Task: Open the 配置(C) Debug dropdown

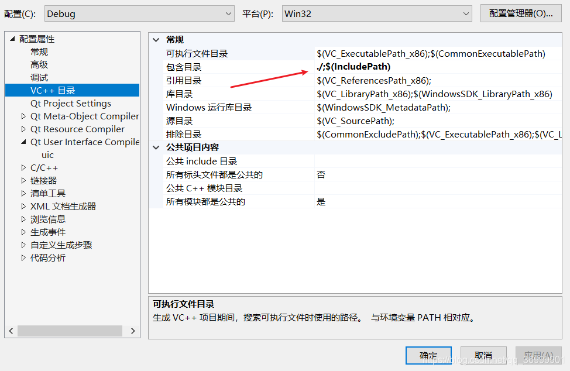Action: (x=139, y=14)
